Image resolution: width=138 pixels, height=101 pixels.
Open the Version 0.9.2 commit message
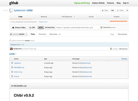click(x=15, y=45)
